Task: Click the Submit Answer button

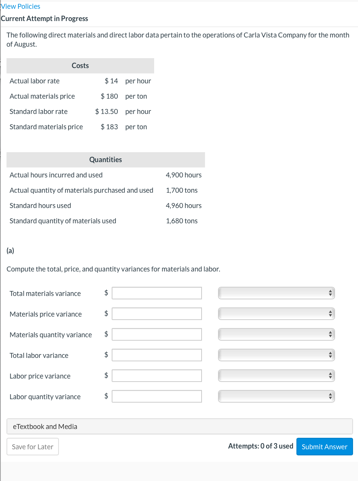Action: coord(324,446)
